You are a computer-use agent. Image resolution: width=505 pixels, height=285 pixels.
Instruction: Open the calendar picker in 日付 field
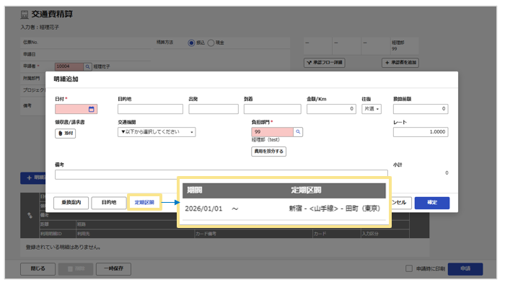coord(92,109)
